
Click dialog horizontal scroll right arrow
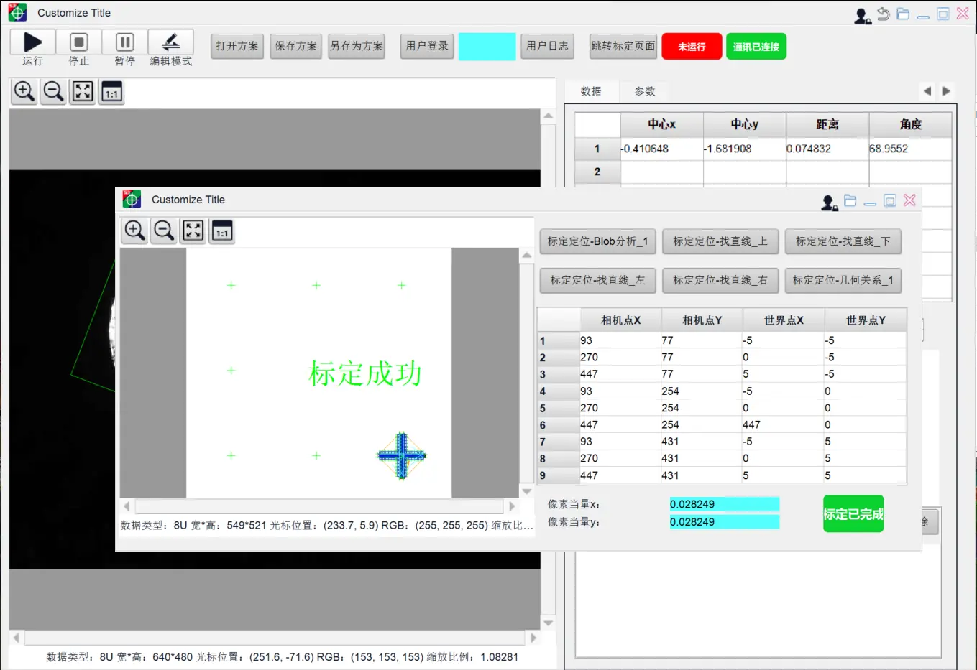(x=512, y=506)
